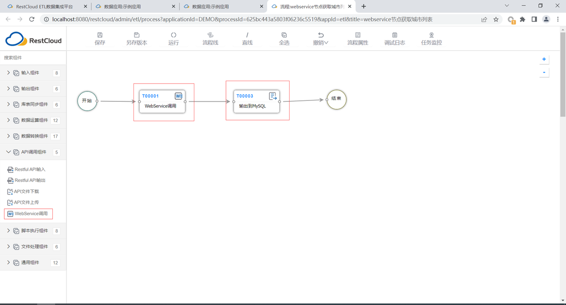Select the WebService调用 node label on canvas
Image resolution: width=566 pixels, height=305 pixels.
coord(160,106)
